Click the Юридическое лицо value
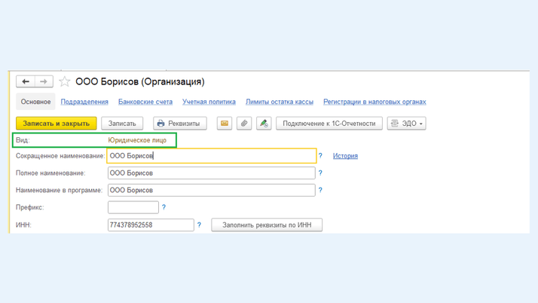The height and width of the screenshot is (303, 538). point(137,140)
